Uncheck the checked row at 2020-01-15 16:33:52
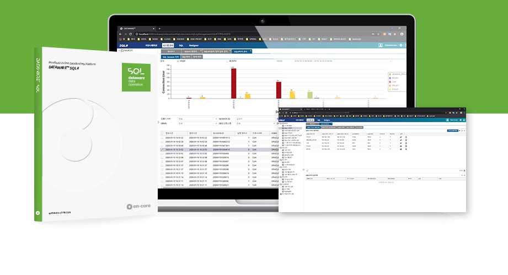Screen dimensions: 508x275 [x=162, y=149]
